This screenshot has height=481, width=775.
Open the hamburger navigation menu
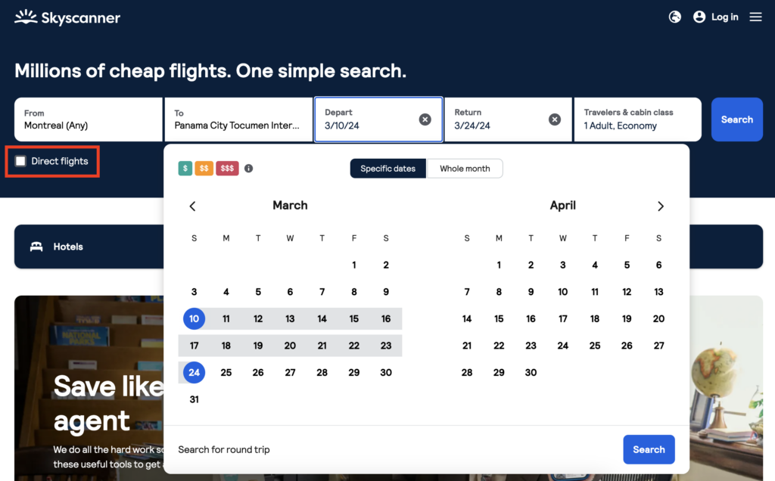pyautogui.click(x=755, y=17)
